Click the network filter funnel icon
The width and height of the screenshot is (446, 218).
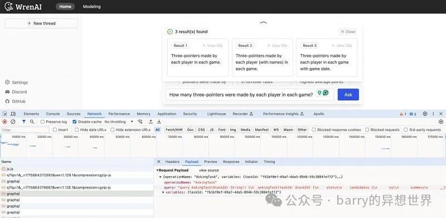[24, 122]
